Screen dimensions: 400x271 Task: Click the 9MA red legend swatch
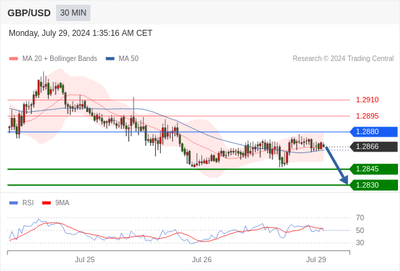coord(46,203)
